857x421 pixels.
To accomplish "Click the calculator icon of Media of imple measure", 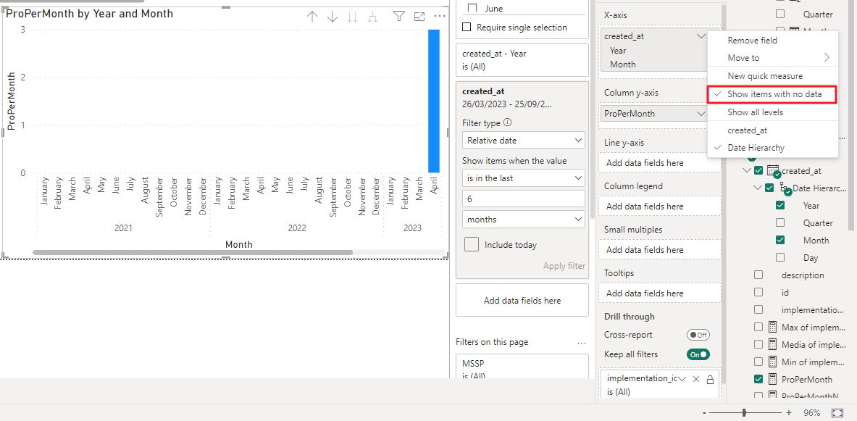I will tap(772, 344).
